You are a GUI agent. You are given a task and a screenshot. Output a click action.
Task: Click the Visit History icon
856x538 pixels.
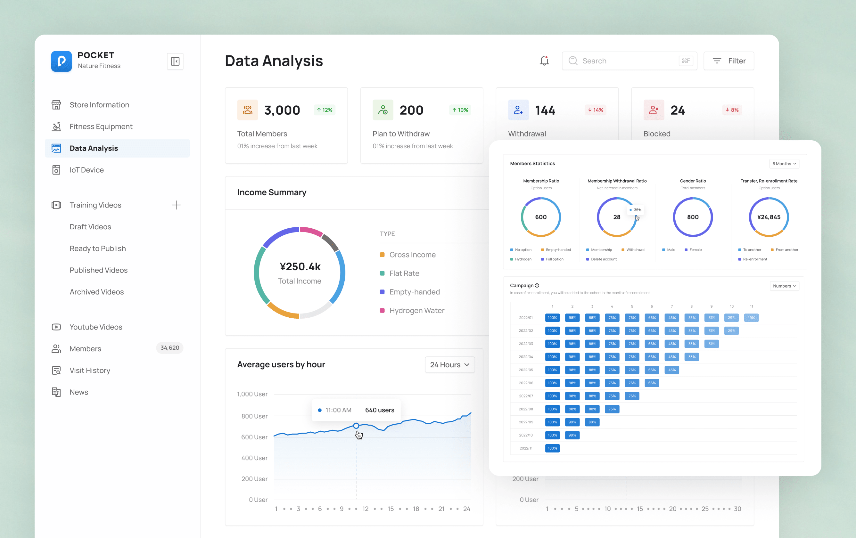pyautogui.click(x=56, y=370)
